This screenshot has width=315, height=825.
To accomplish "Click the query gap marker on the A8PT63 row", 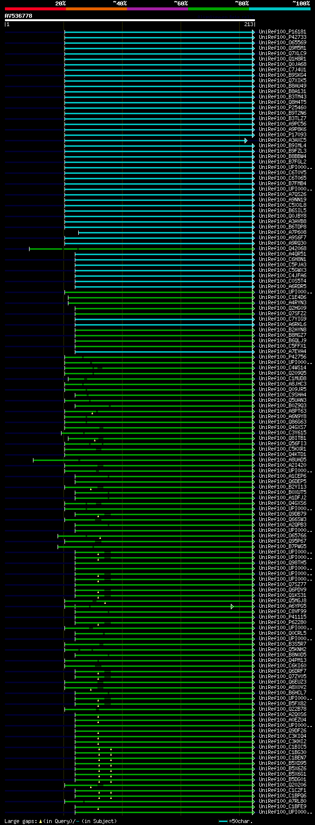I will pos(92,413).
